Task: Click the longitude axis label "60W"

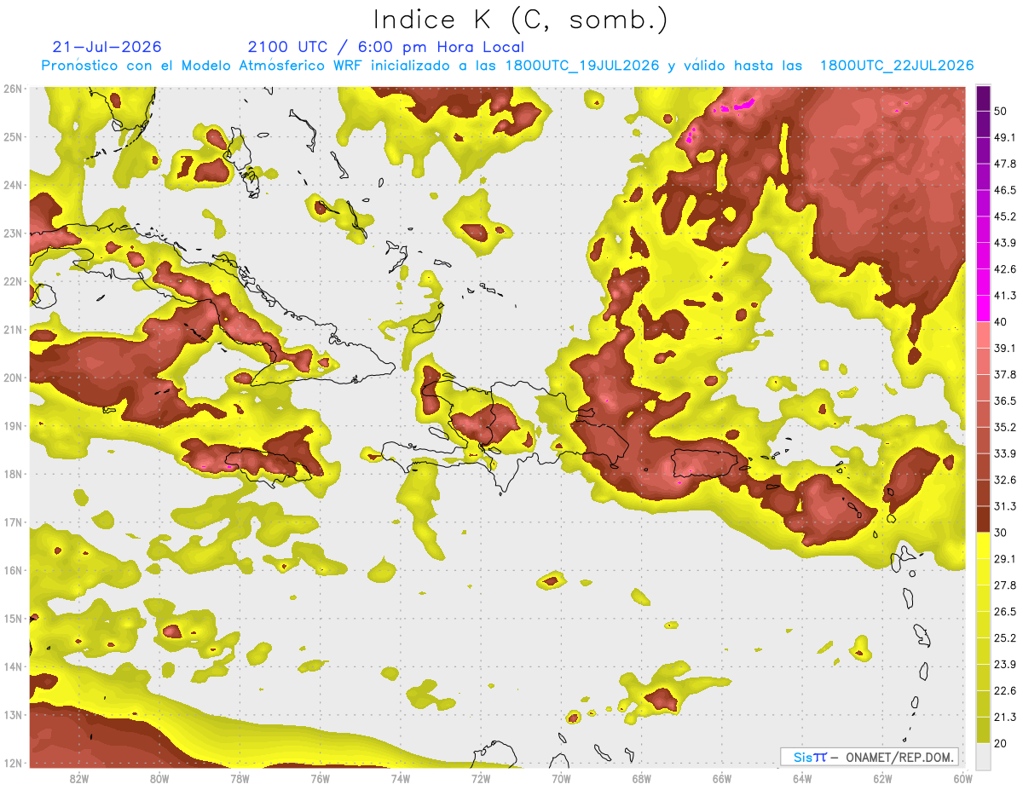Action: tap(963, 779)
